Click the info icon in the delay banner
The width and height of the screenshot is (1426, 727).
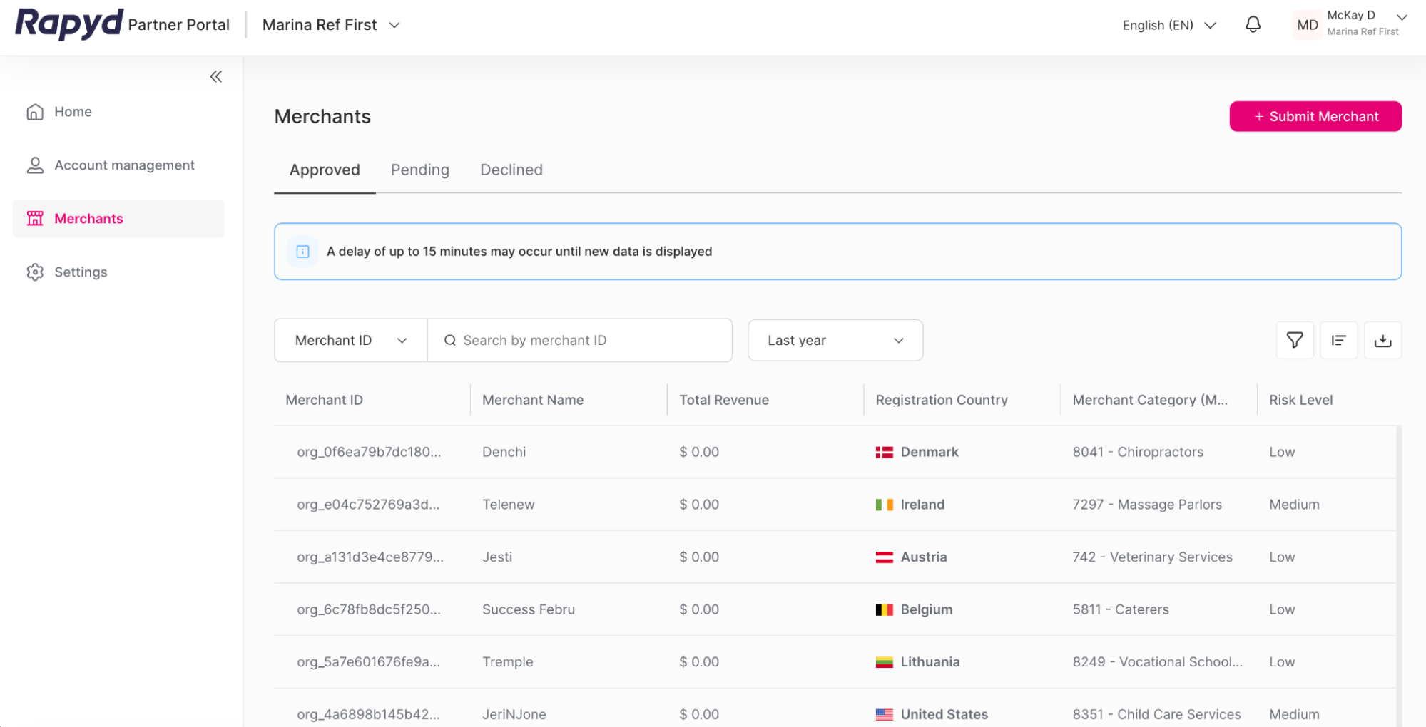pos(302,251)
